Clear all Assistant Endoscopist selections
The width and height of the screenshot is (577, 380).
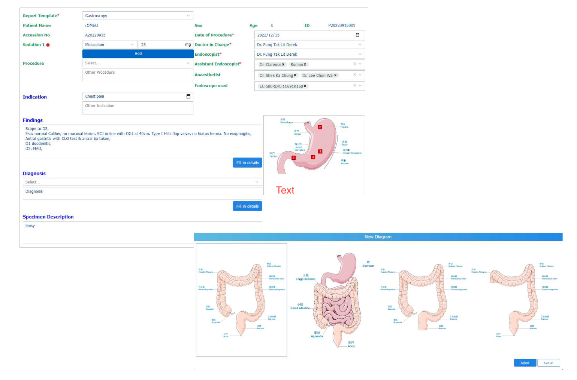(x=354, y=64)
